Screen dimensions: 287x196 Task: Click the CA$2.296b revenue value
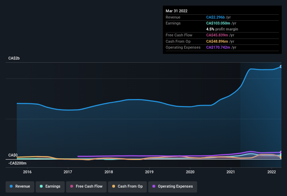(215, 17)
